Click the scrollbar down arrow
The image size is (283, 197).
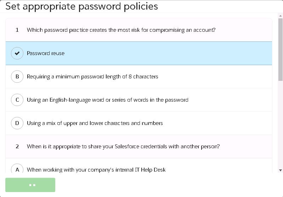tap(281, 170)
